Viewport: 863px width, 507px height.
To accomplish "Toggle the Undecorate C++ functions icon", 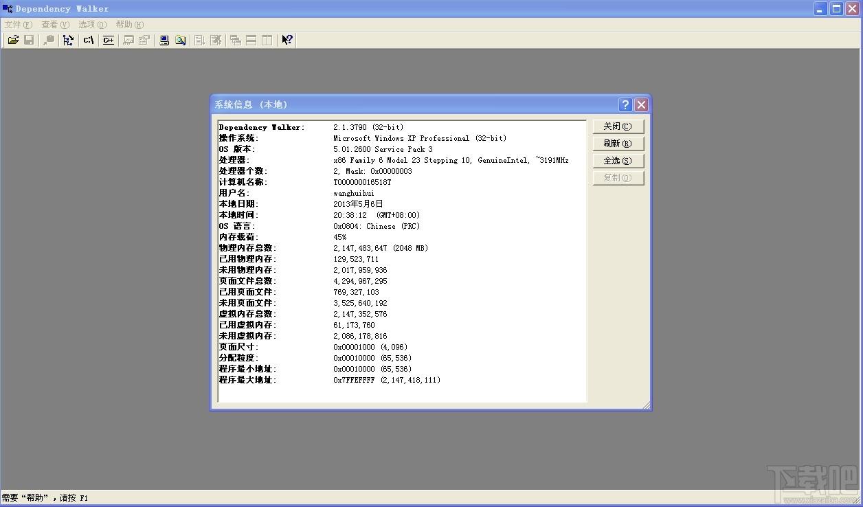I will (x=109, y=40).
